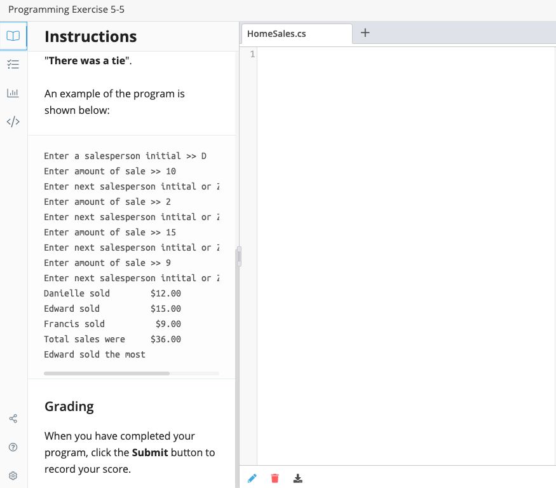Click 'Edward sold $15.00' line
Viewport: 556px width, 488px height.
click(112, 309)
